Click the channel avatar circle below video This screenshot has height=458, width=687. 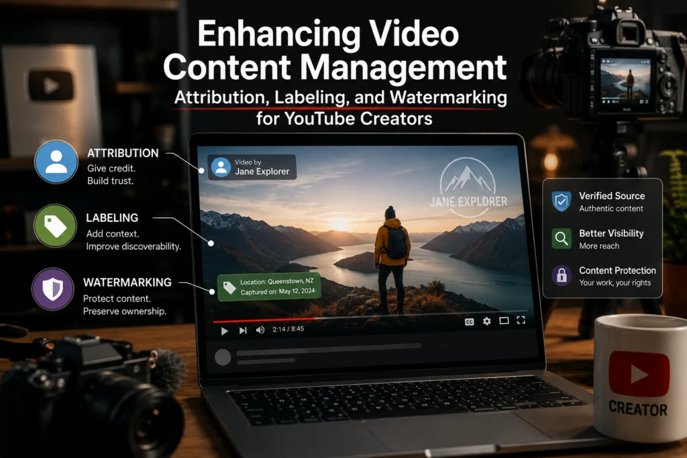click(223, 357)
